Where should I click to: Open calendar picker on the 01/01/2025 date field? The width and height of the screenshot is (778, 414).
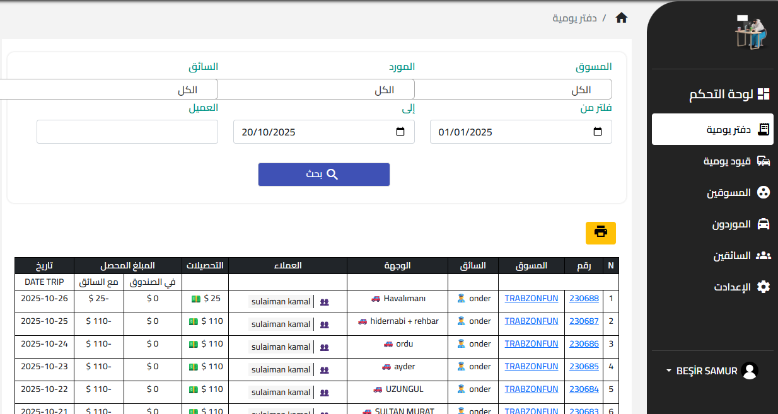[598, 132]
